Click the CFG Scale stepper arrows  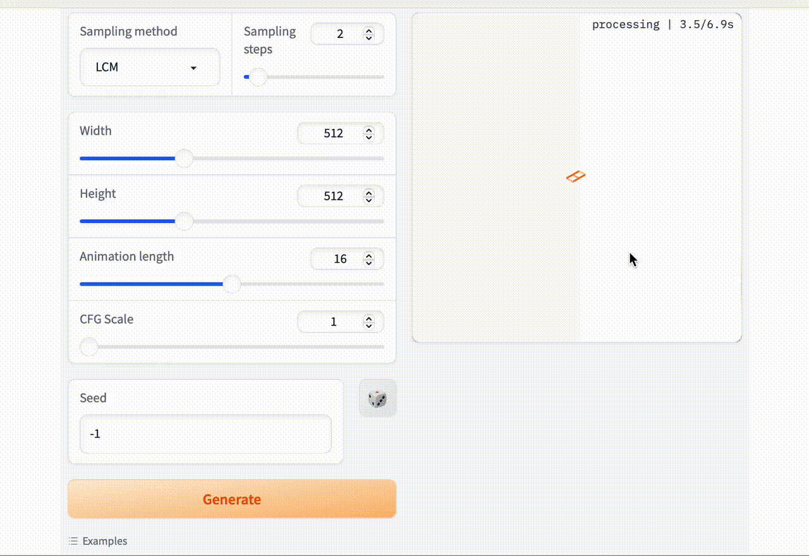(x=369, y=322)
